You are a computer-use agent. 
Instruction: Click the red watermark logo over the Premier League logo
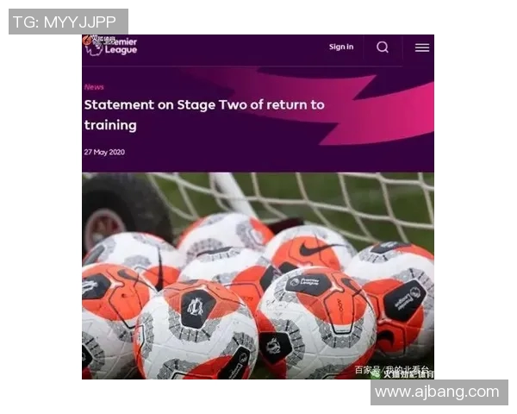point(87,40)
